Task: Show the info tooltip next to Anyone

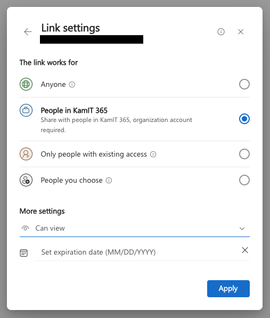Action: coord(72,84)
